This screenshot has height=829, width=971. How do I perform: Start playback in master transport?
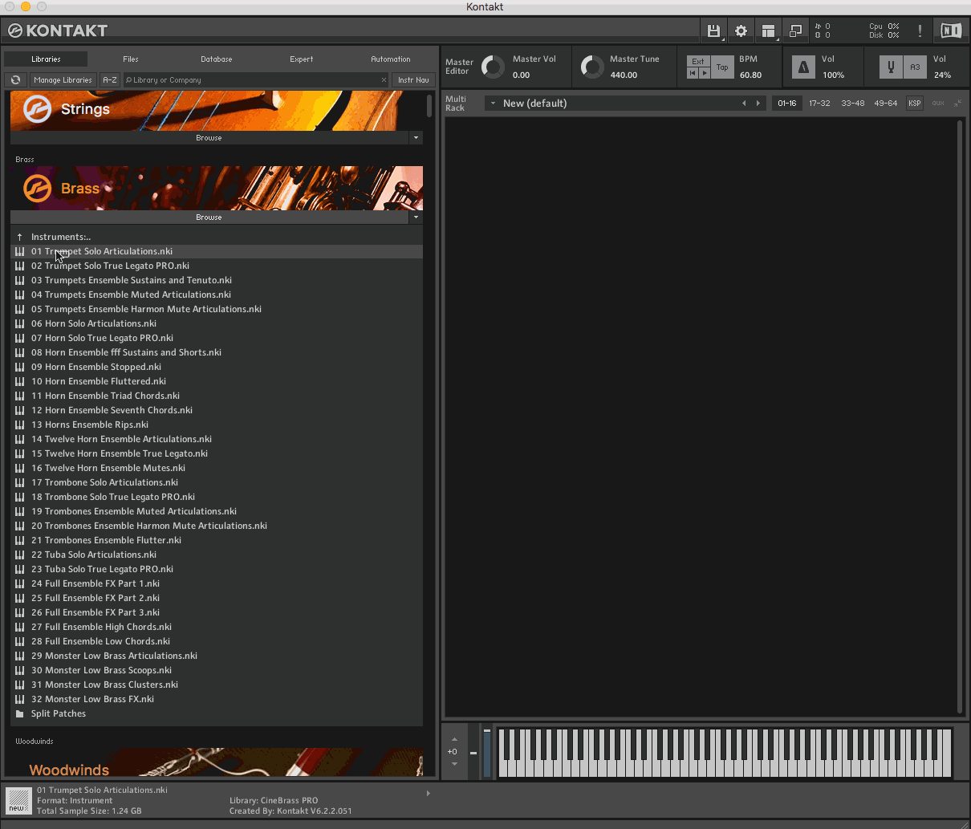pyautogui.click(x=705, y=73)
